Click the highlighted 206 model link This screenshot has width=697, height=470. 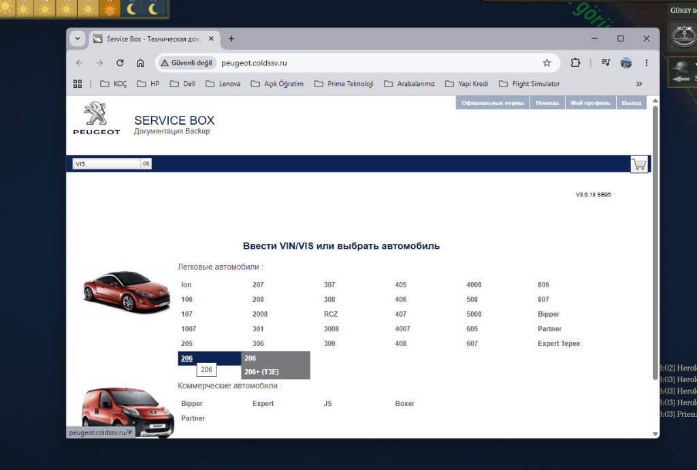click(x=187, y=358)
